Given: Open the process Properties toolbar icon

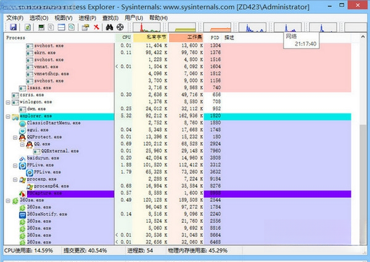Looking at the screenshot, I should [x=85, y=27].
